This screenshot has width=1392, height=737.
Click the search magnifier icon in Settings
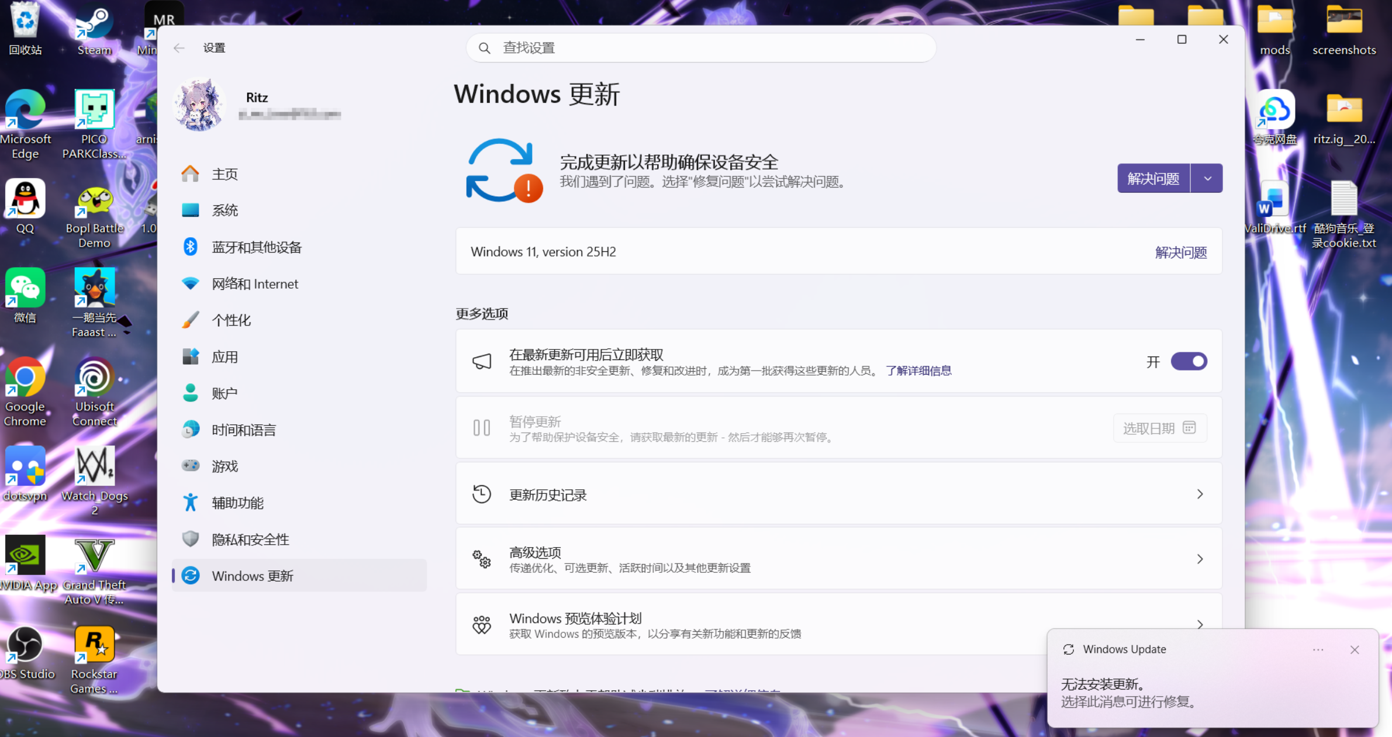coord(484,48)
